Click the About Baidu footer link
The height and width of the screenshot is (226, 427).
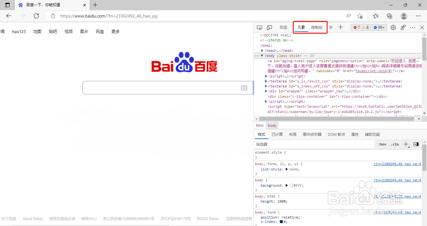[x=33, y=219]
